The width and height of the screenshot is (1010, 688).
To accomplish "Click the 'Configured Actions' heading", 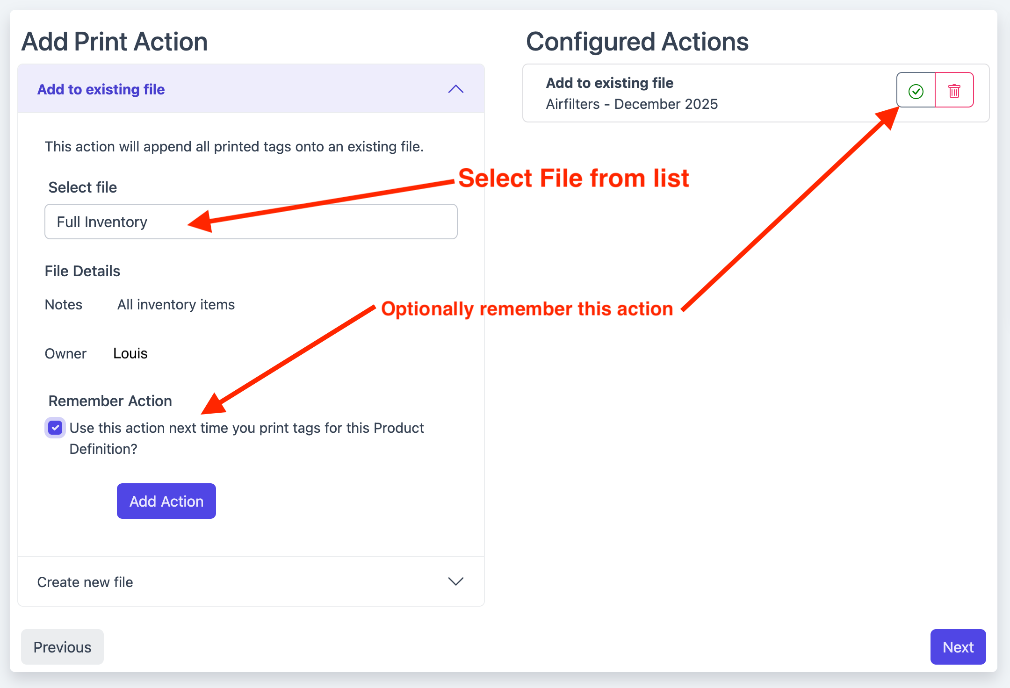I will [637, 42].
